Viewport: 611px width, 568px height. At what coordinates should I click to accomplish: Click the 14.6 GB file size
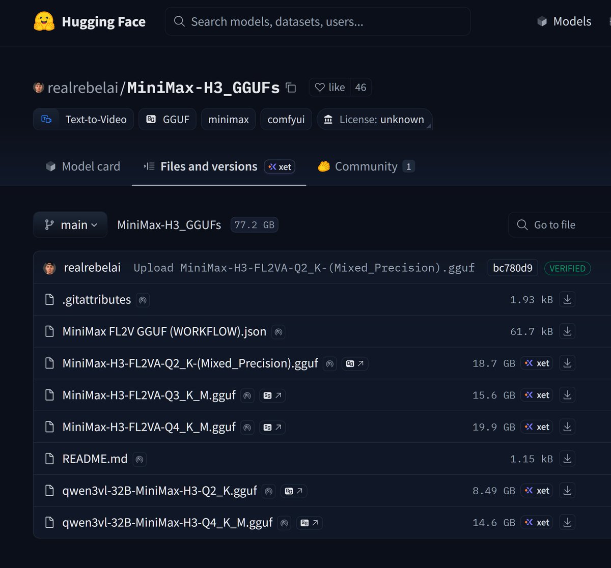(x=493, y=523)
